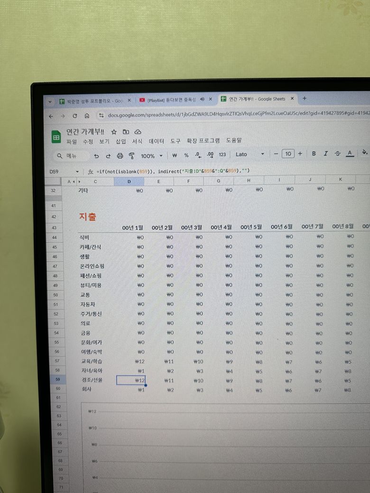Toggle bold formatting

coord(314,154)
